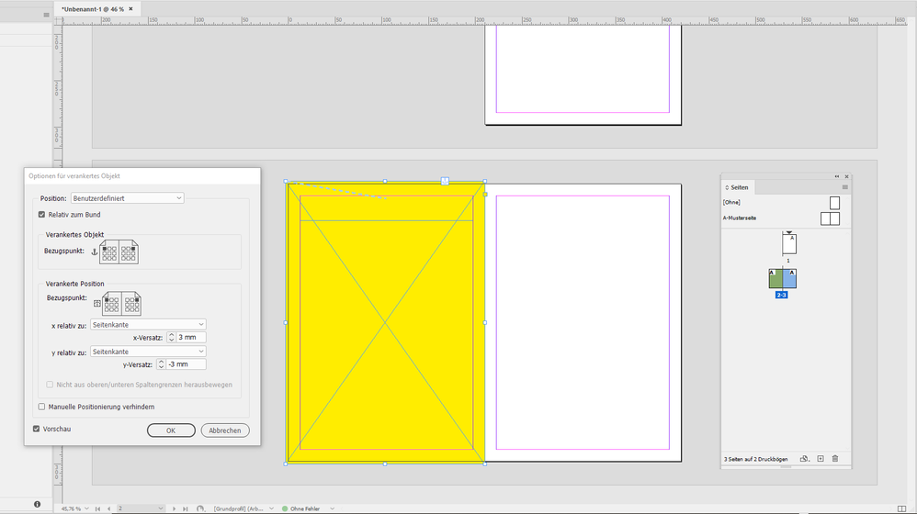Click the split layout view icon bottom right

click(x=901, y=508)
